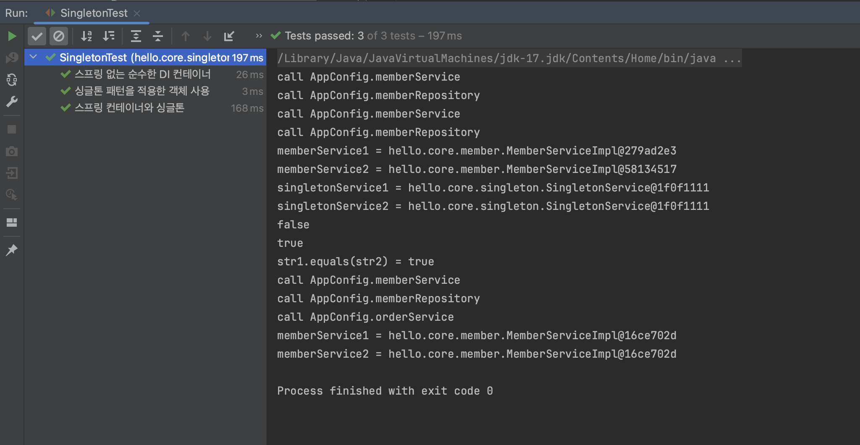This screenshot has width=860, height=445.
Task: Click the Layout settings icon in sidebar
Action: click(12, 222)
